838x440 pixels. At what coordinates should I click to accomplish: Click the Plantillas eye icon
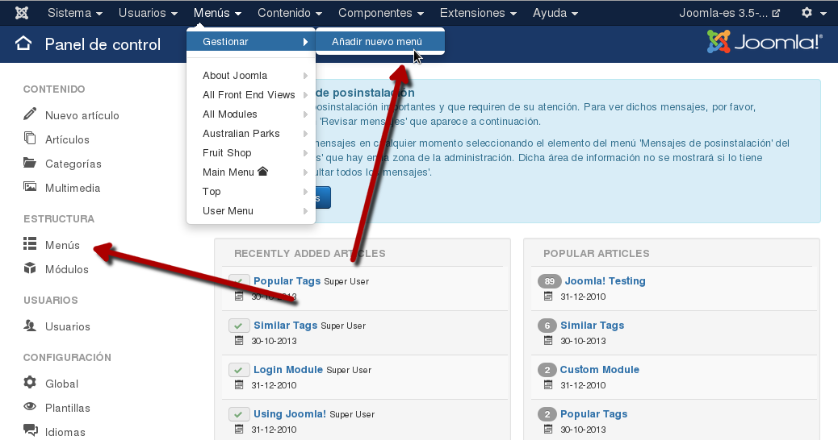[x=30, y=407]
